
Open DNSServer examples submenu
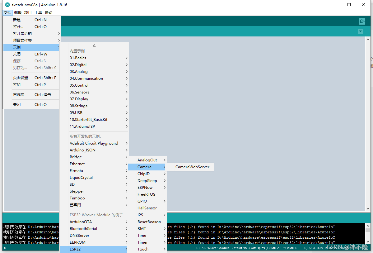94,235
